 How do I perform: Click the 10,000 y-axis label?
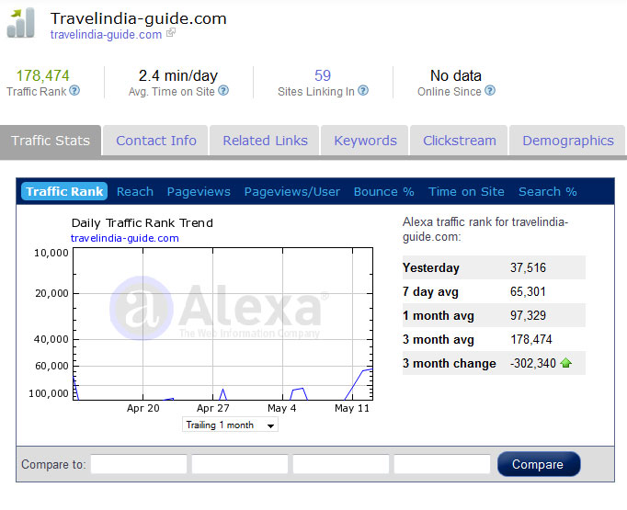[x=51, y=253]
